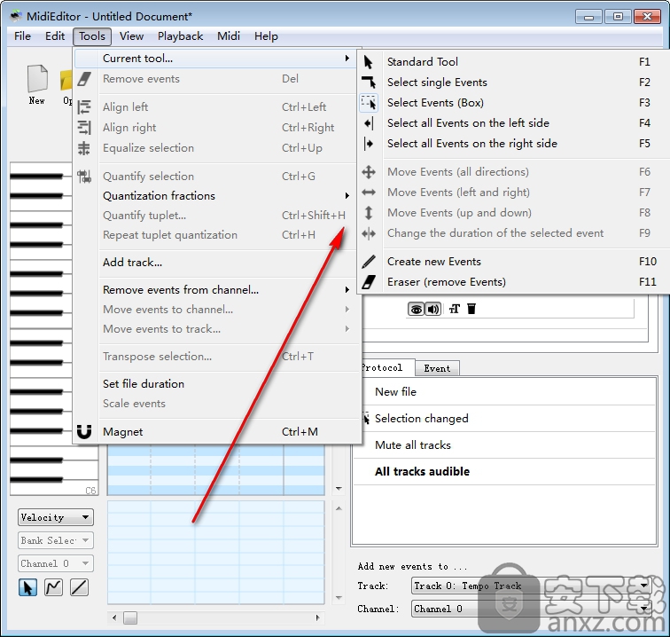The image size is (670, 637).
Task: Click Repeat tuplet quantization entry
Action: (x=217, y=235)
